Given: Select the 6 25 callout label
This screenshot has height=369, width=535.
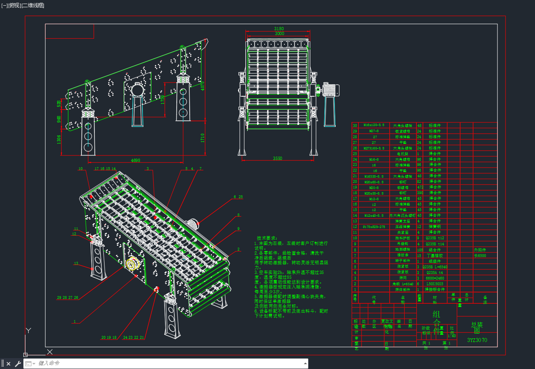Looking at the screenshot, I should [238, 197].
